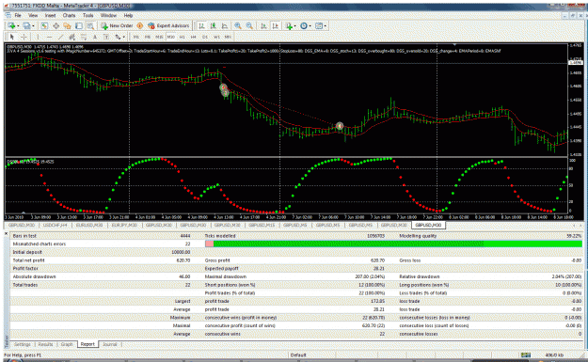
Task: Click the Templates icon
Action: [x=319, y=26]
